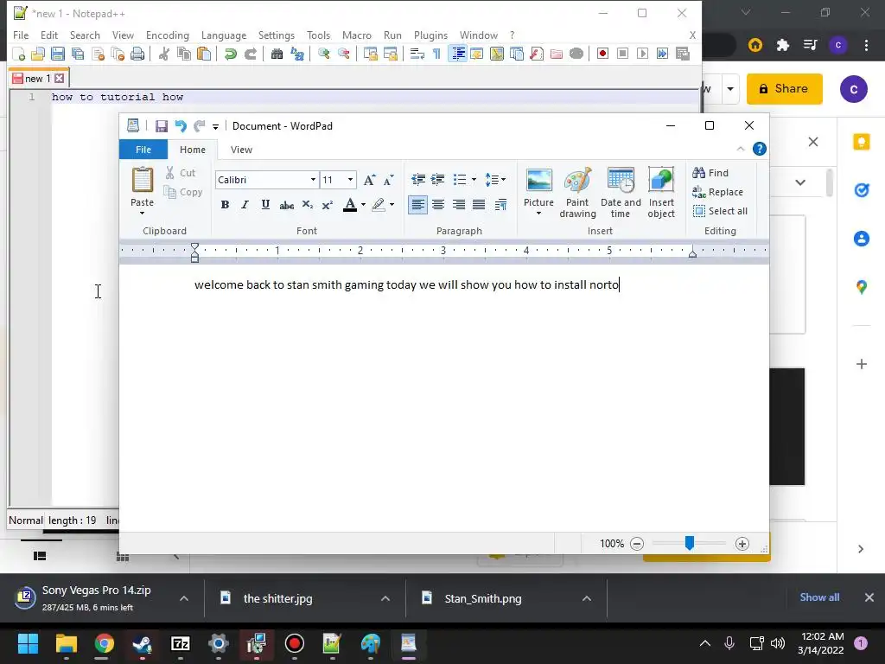Customize Quick Access Toolbar dropdown

(215, 126)
